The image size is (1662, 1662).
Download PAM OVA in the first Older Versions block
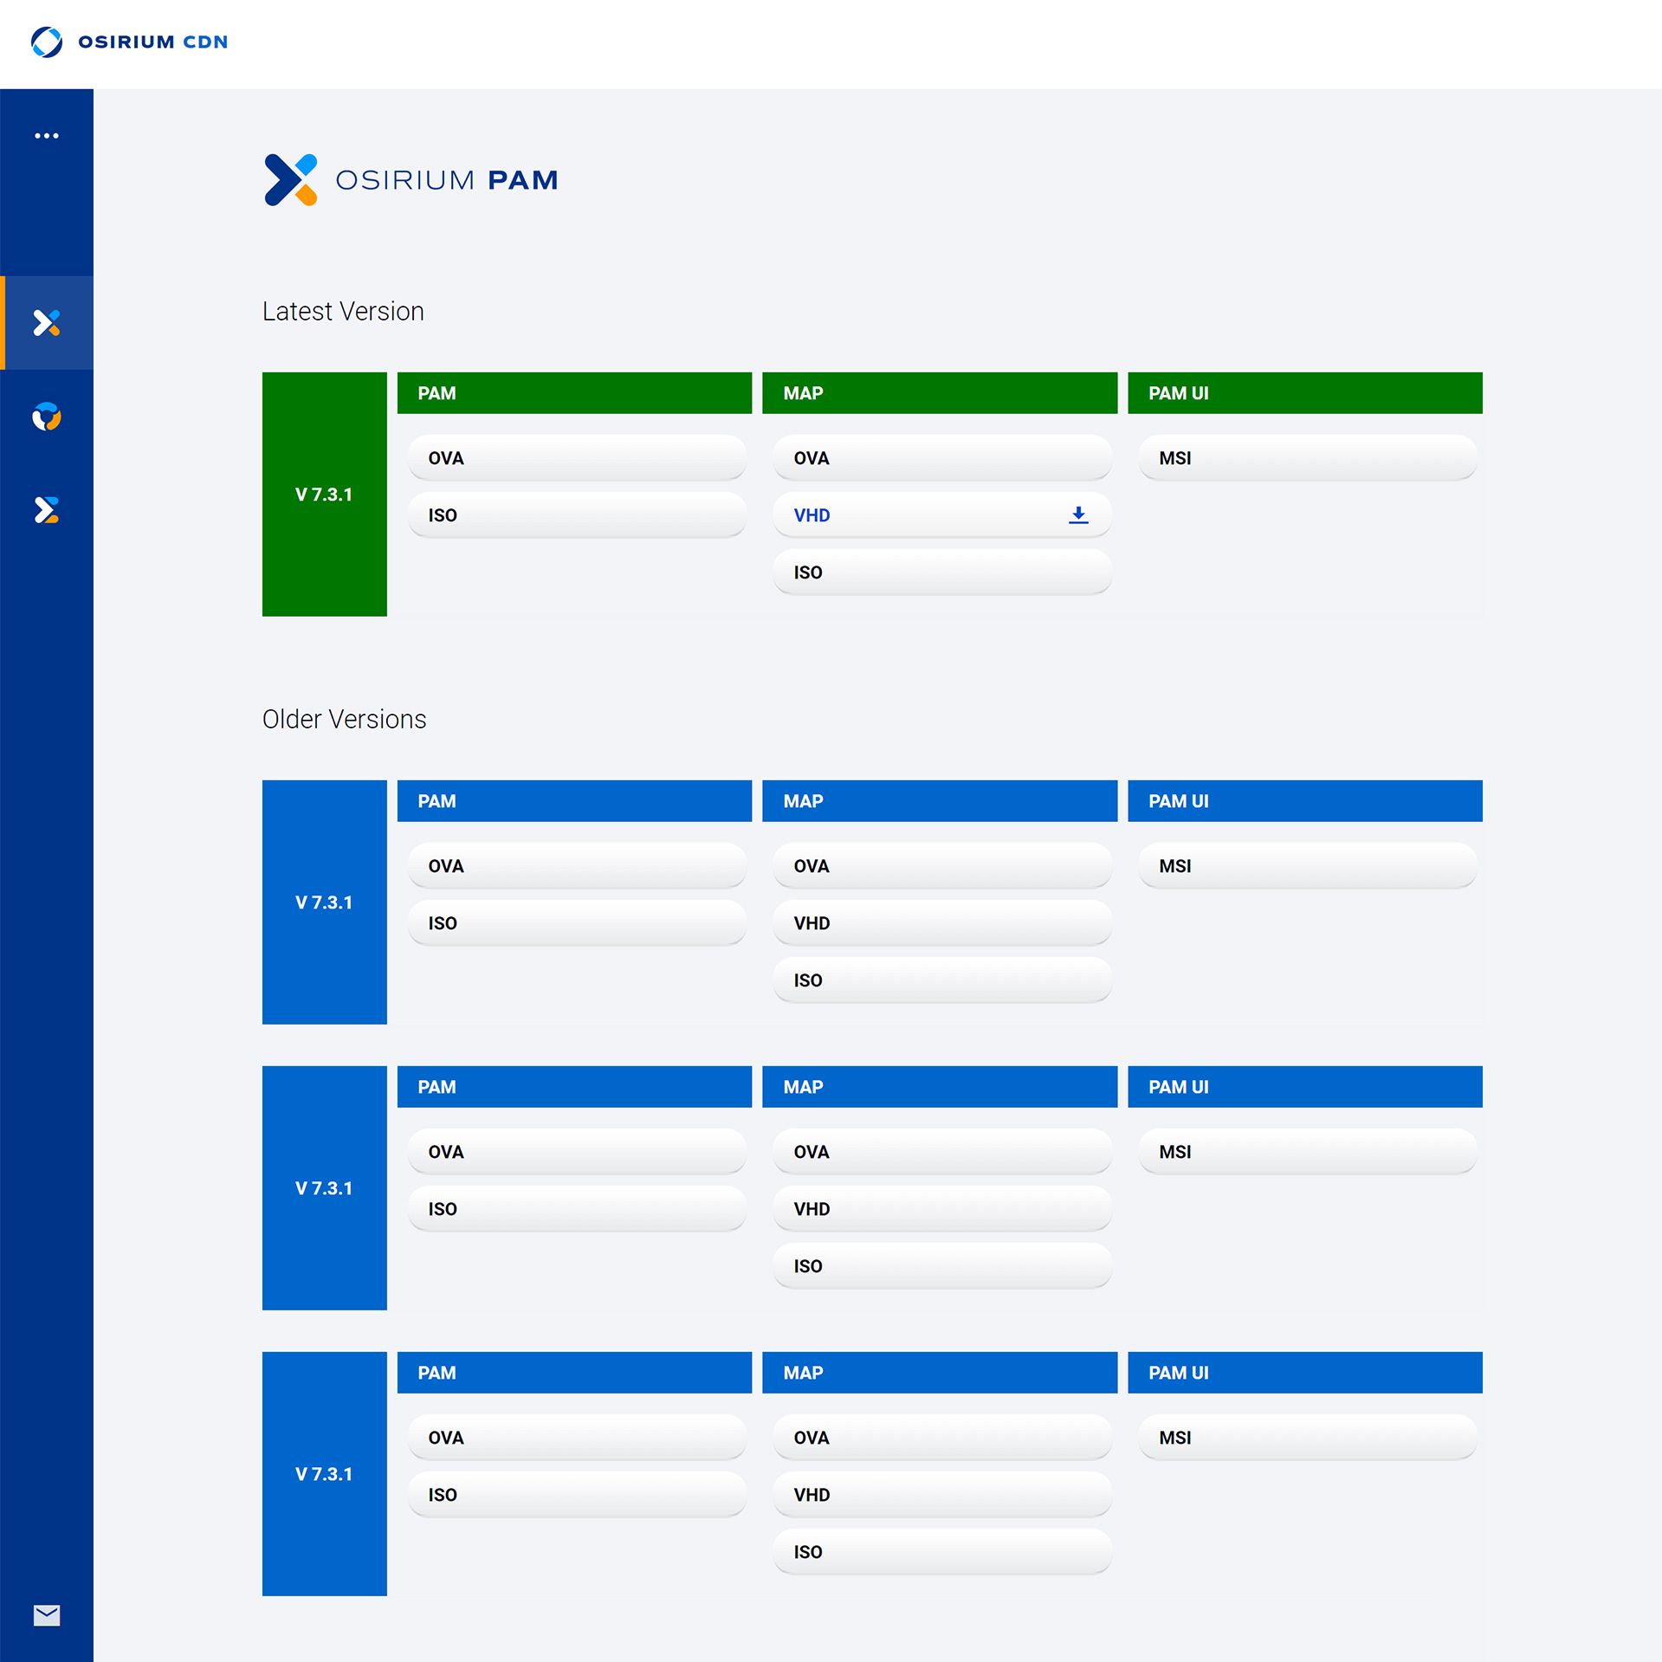click(x=577, y=866)
